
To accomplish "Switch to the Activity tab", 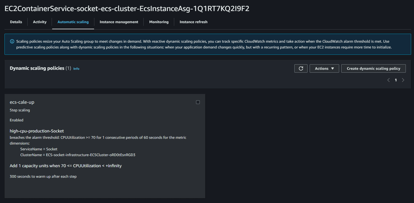I will coord(40,22).
